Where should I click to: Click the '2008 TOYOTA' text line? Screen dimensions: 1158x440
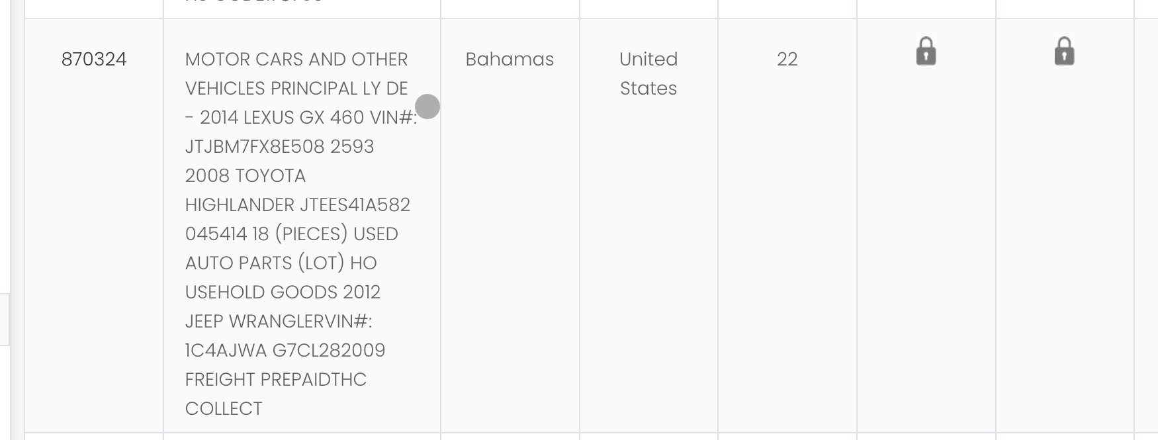245,176
